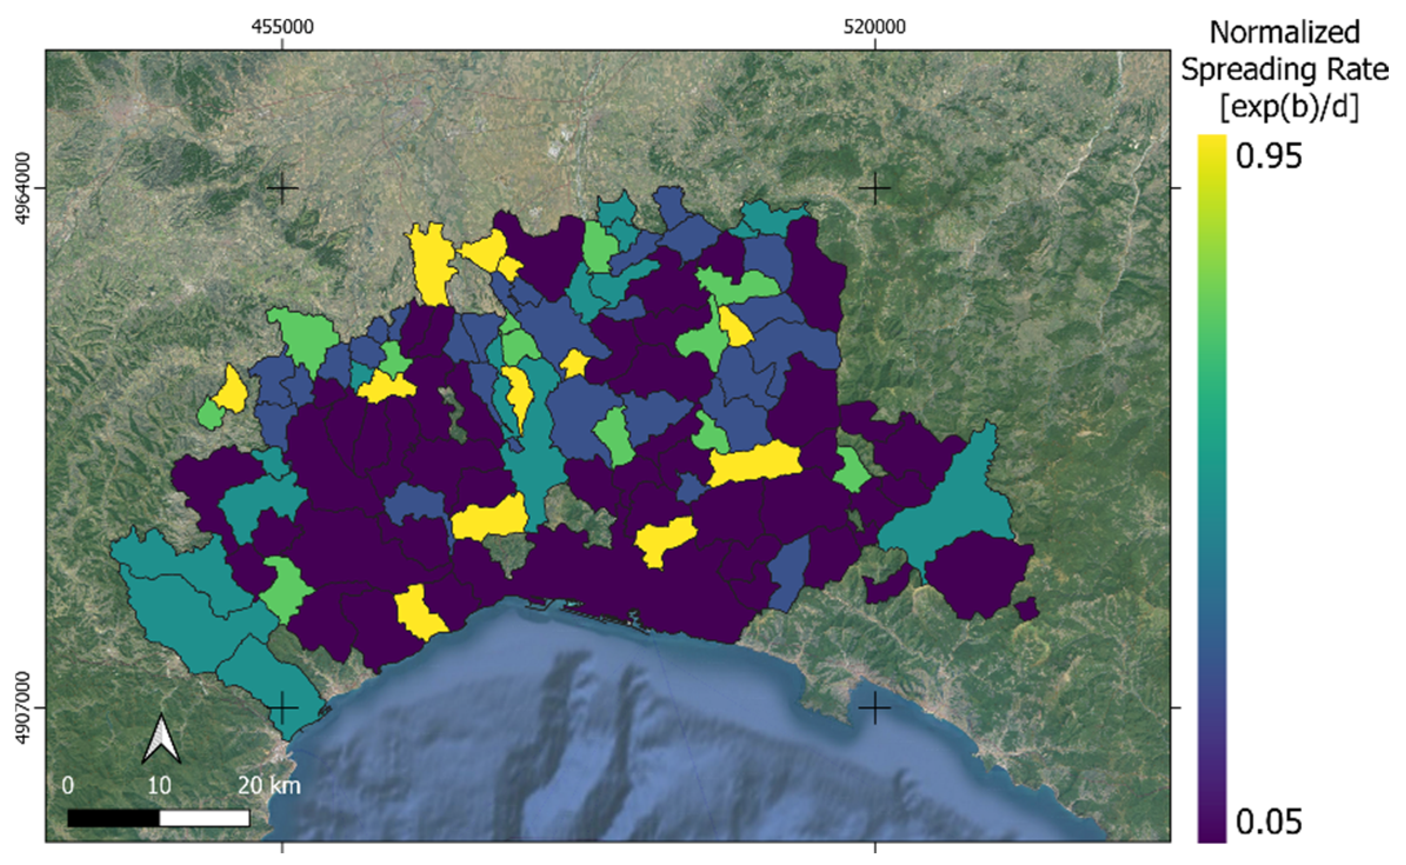The image size is (1406, 865).
Task: Click the 455000 top axis label
Action: pos(282,27)
